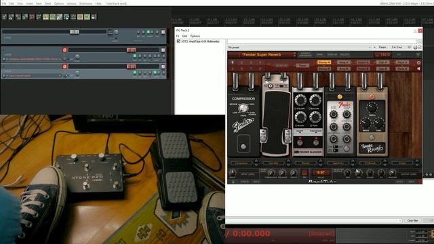
Task: Select the Rack B module tab
Action: (x=402, y=68)
